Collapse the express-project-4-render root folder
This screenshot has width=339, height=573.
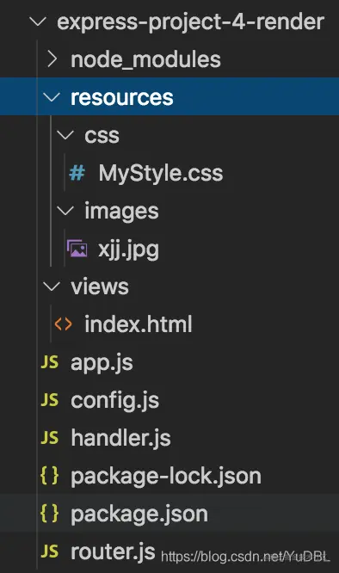38,22
